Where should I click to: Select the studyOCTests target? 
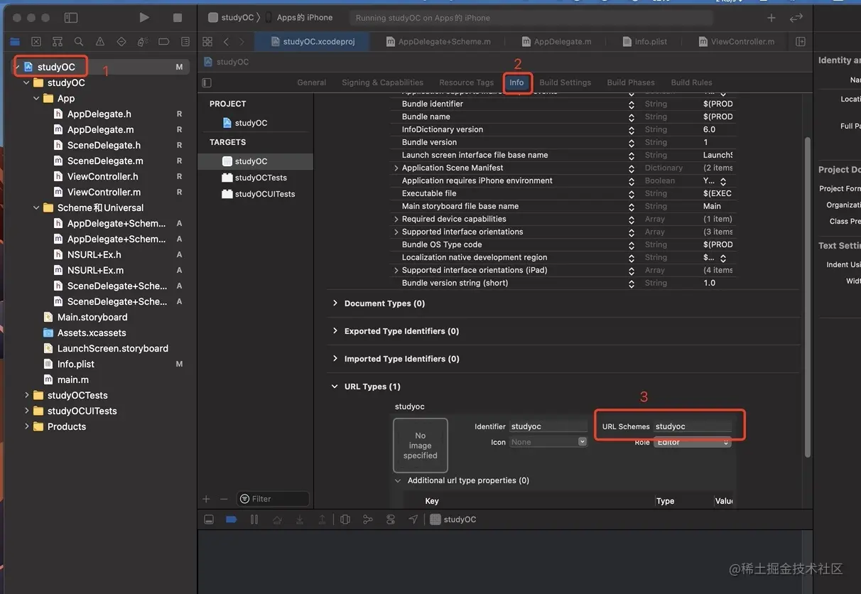point(254,178)
